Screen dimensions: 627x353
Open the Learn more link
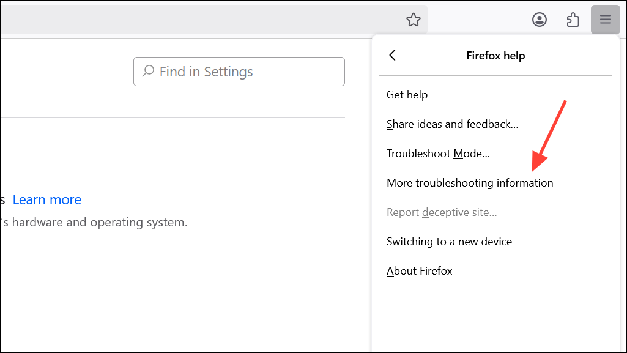click(47, 199)
